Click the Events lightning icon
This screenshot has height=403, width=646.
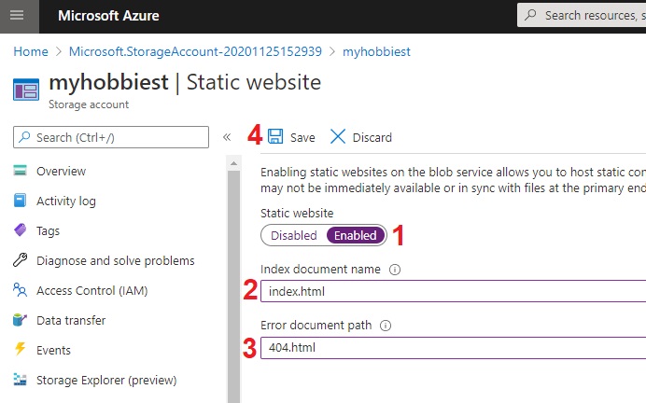(20, 349)
